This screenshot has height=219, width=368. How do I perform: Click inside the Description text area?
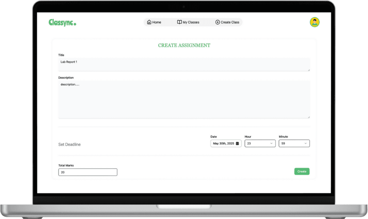pyautogui.click(x=184, y=100)
